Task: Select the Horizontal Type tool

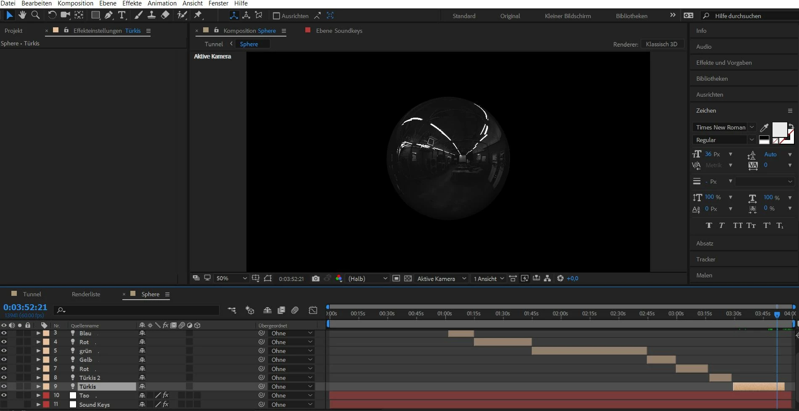Action: pyautogui.click(x=122, y=16)
